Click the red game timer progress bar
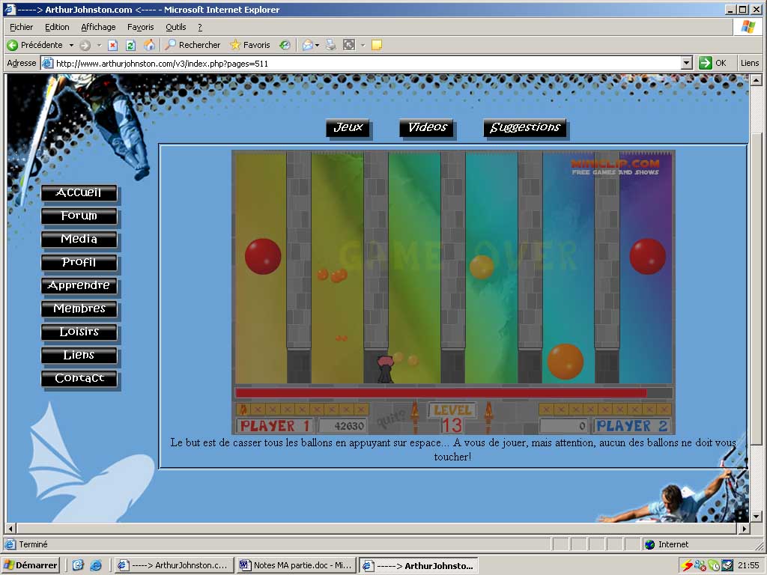Image resolution: width=767 pixels, height=575 pixels. [440, 393]
